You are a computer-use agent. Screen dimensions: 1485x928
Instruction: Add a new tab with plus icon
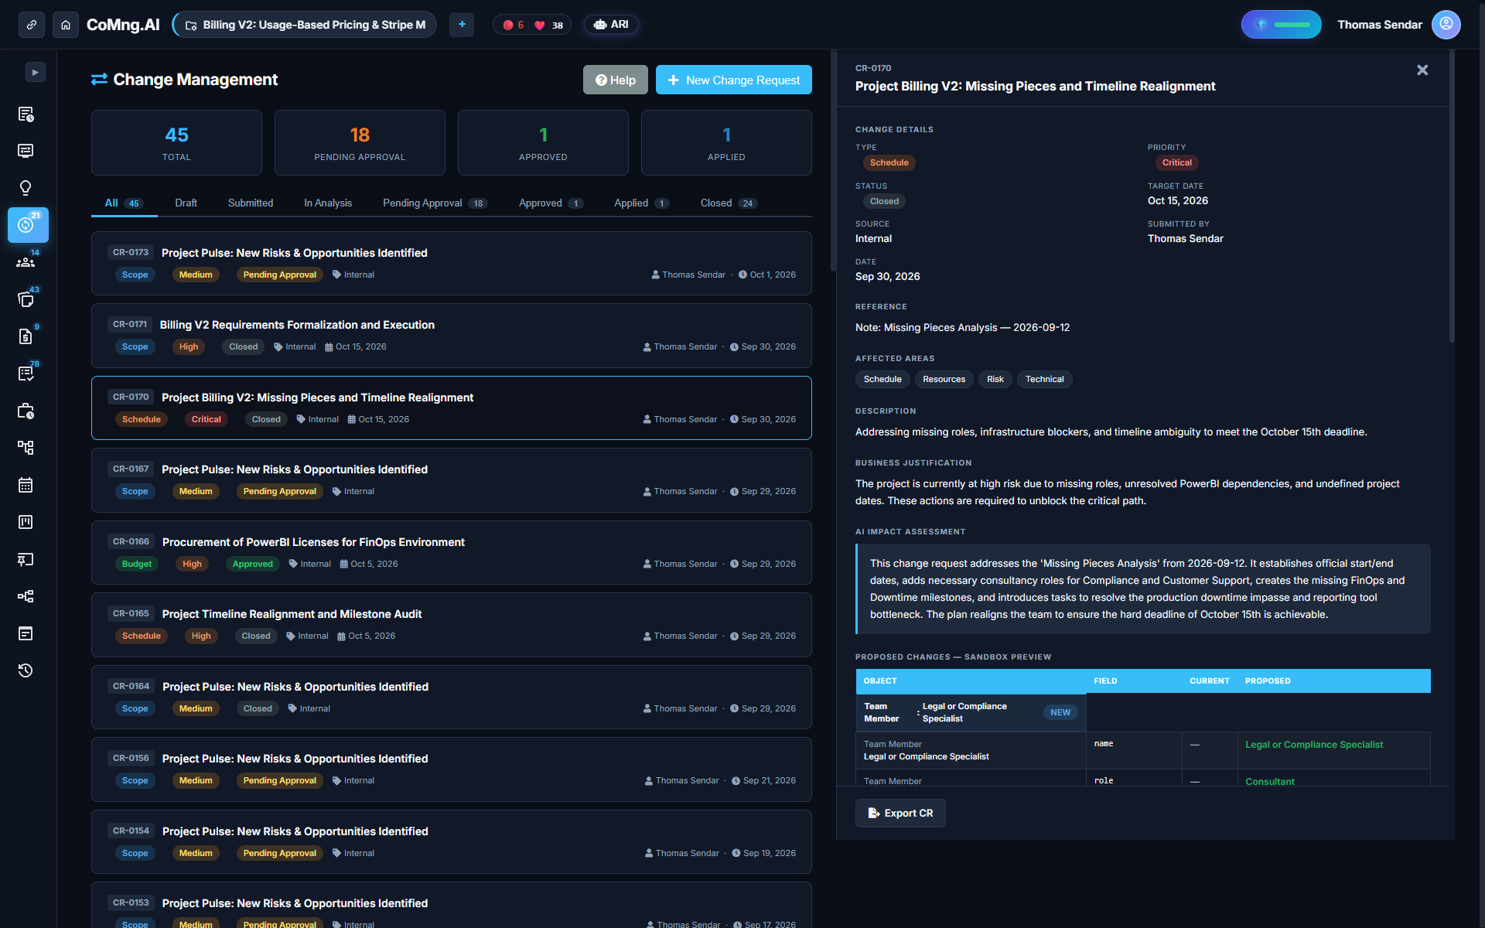point(462,25)
